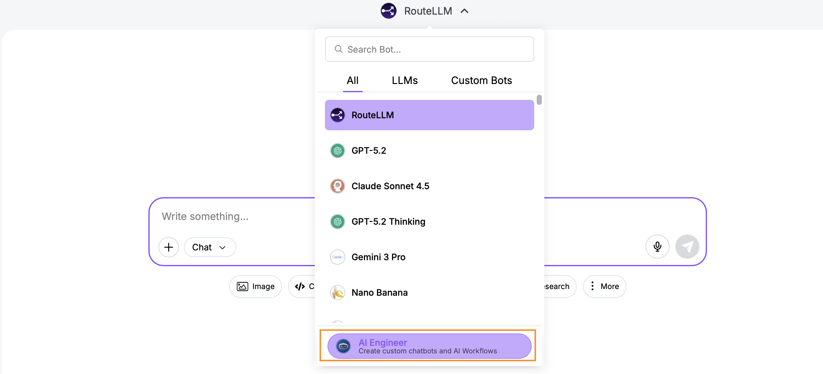The width and height of the screenshot is (823, 374).
Task: Click the magnifier icon in search box
Action: pos(338,49)
